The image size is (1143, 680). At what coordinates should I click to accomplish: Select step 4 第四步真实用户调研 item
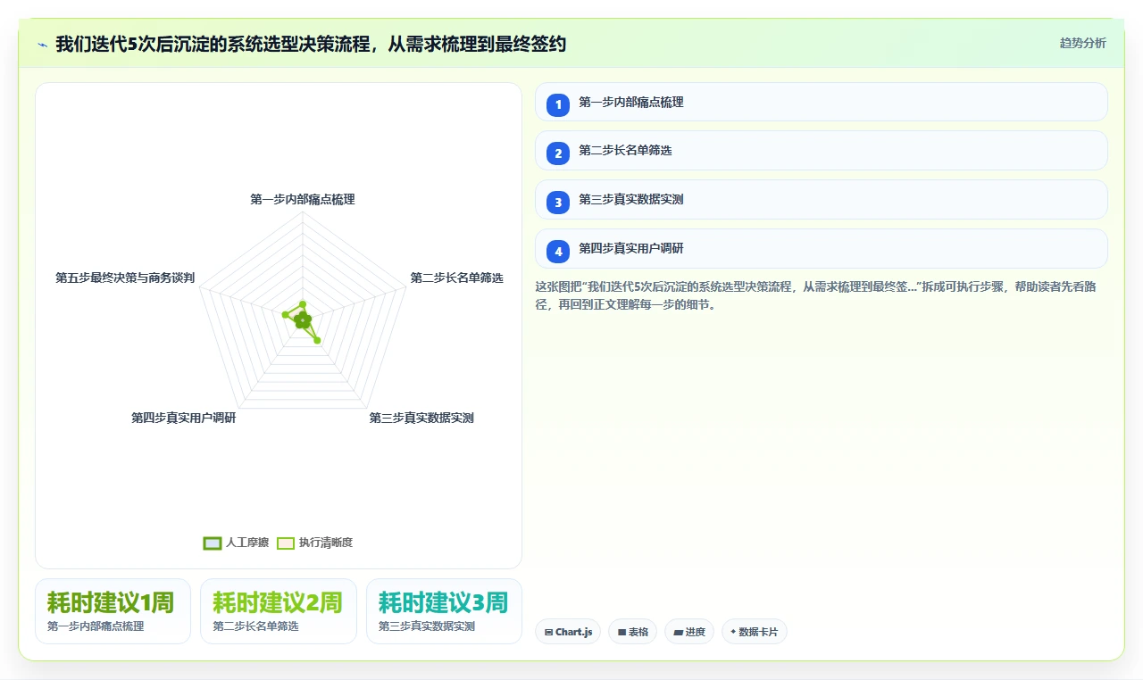tap(821, 249)
